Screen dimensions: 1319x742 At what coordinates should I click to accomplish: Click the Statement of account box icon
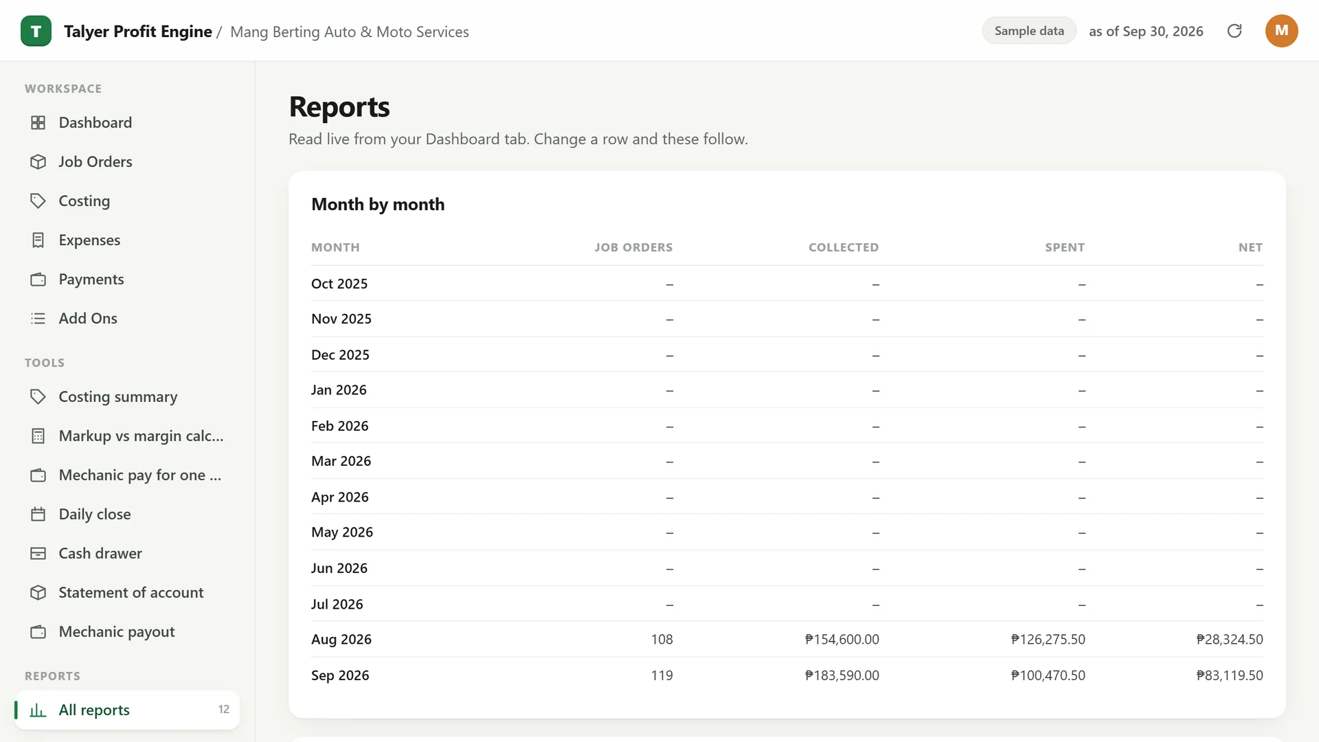click(38, 592)
